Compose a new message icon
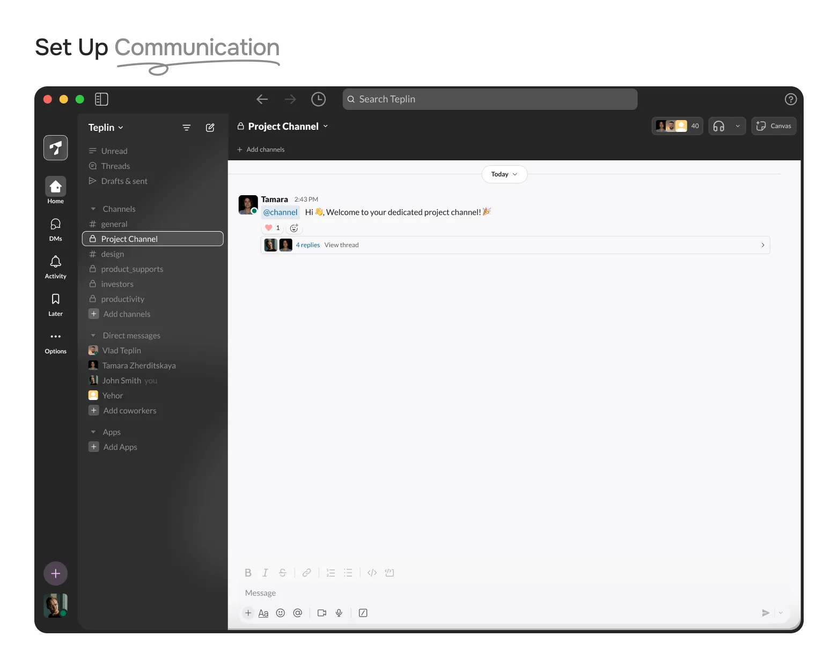 tap(210, 128)
